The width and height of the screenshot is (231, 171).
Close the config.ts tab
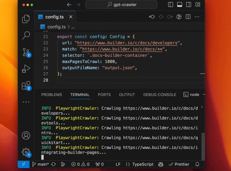tap(71, 17)
